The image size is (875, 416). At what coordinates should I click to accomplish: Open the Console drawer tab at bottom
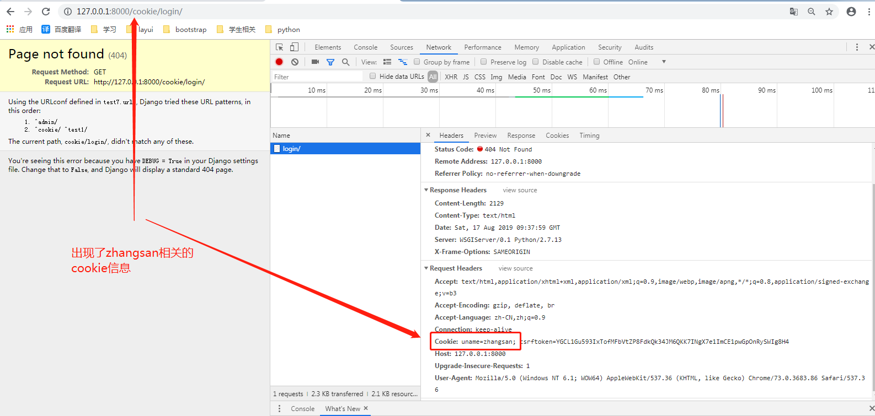[302, 409]
